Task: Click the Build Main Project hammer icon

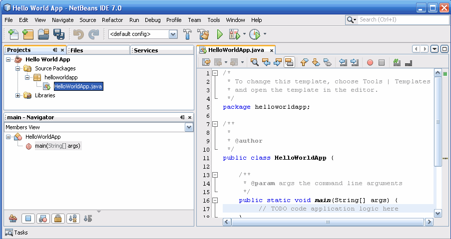Action: coord(187,34)
